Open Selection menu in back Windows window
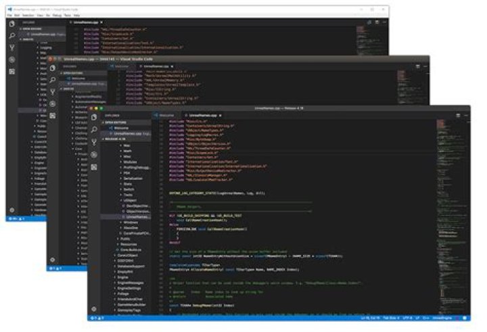 point(28,16)
